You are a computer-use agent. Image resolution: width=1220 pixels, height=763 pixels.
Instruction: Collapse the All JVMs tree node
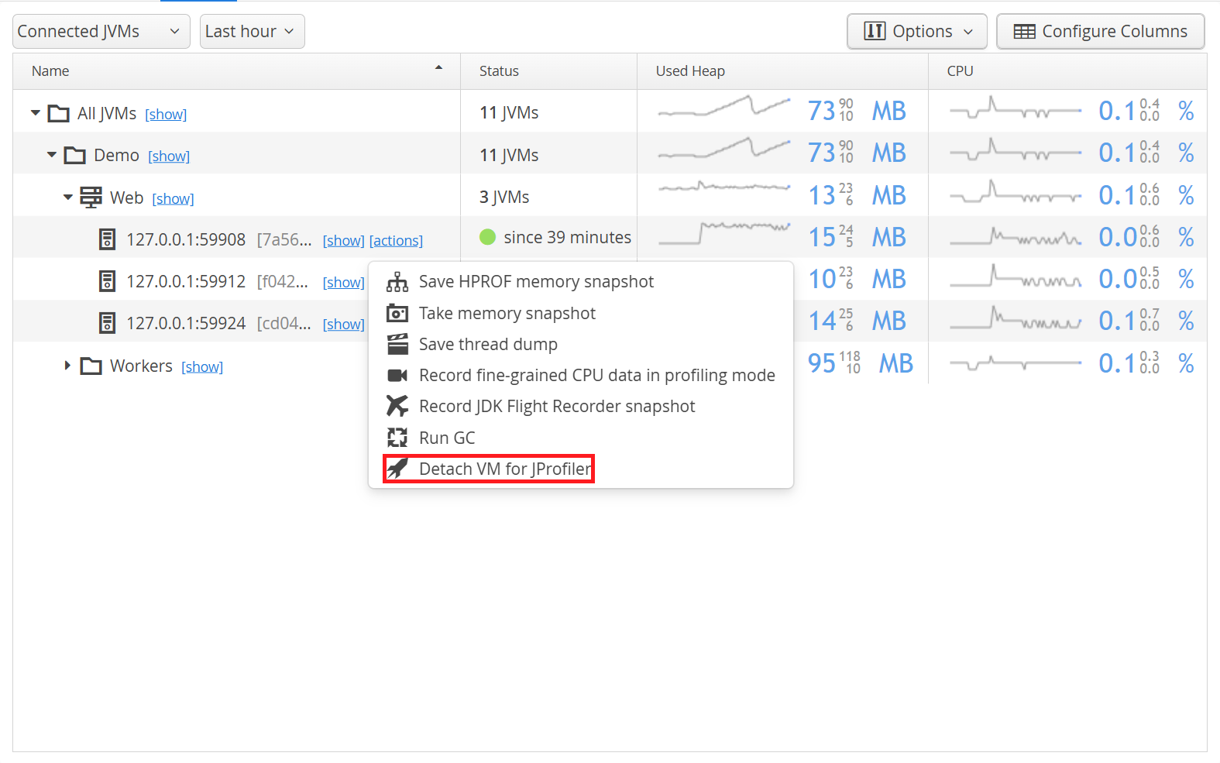point(36,113)
